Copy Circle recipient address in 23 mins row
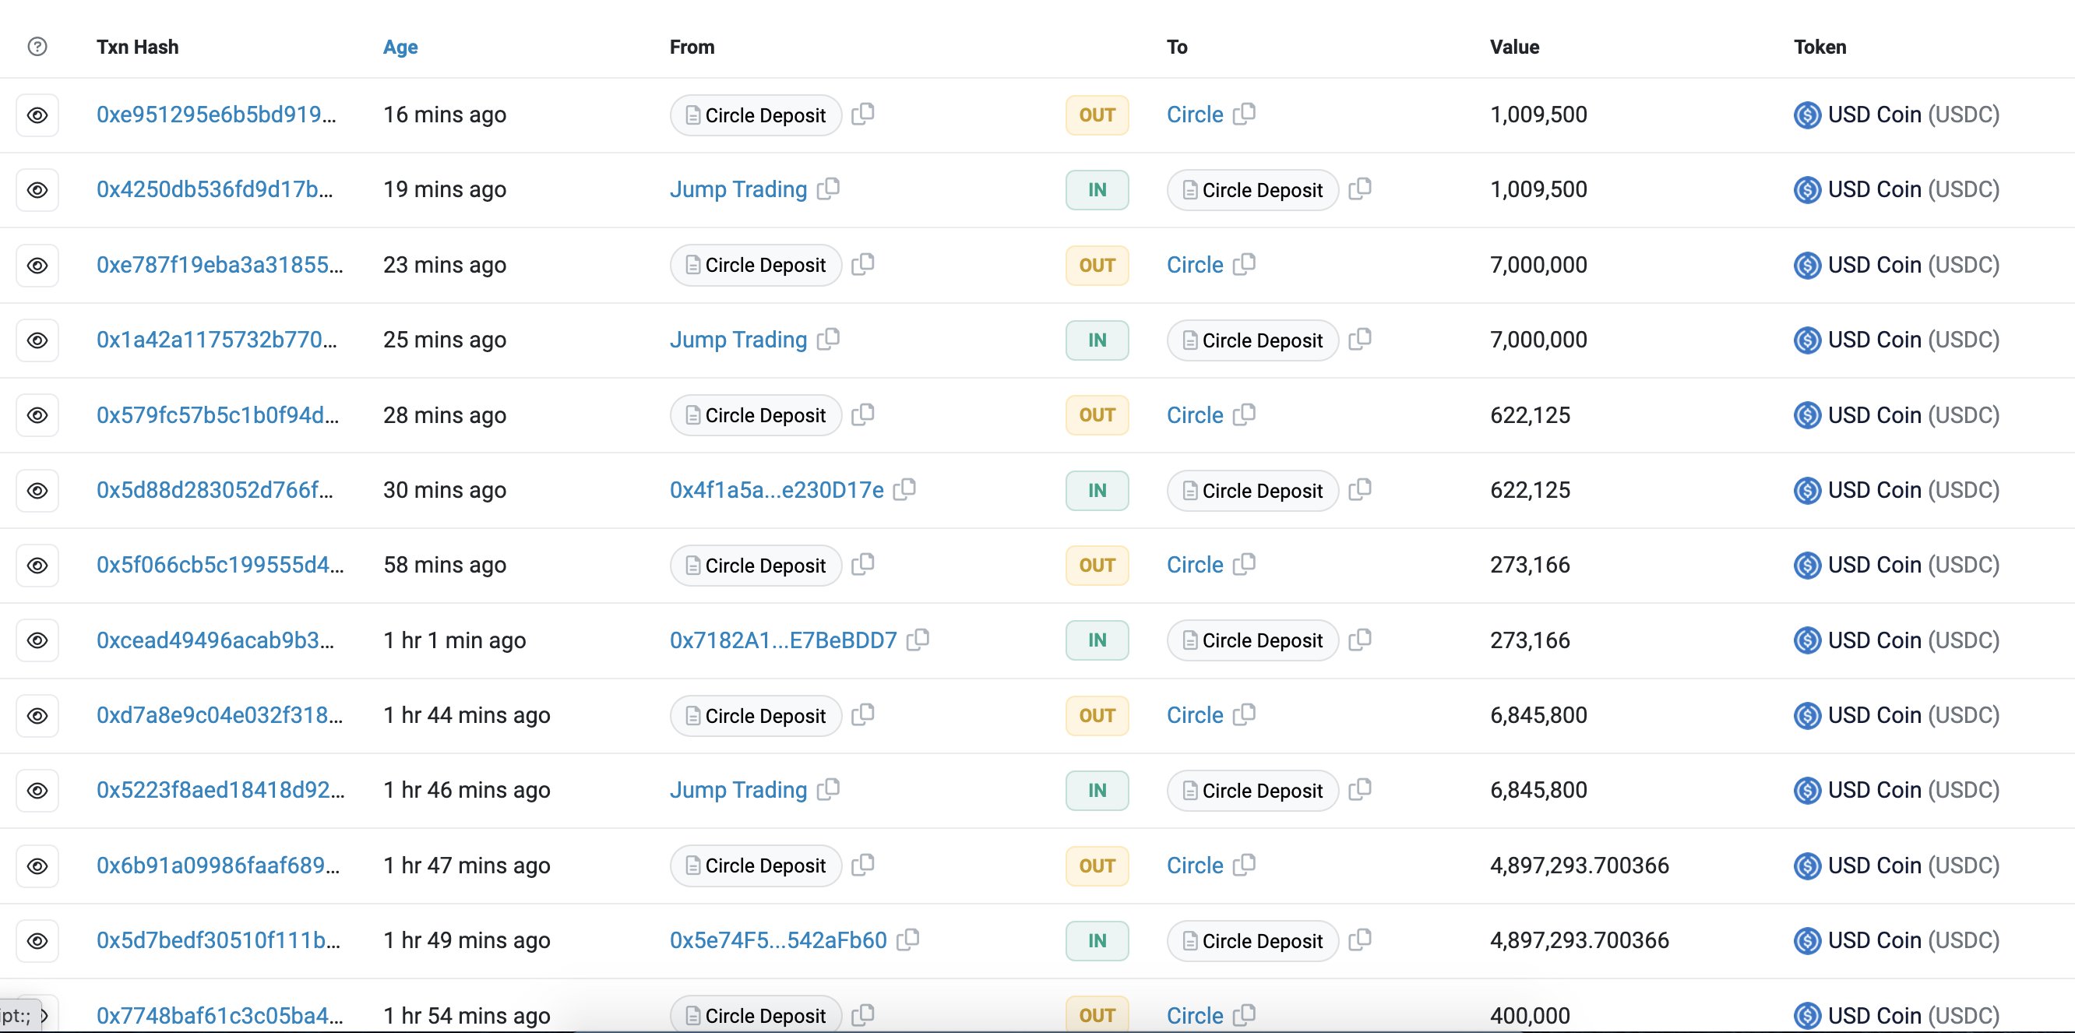 click(1244, 263)
